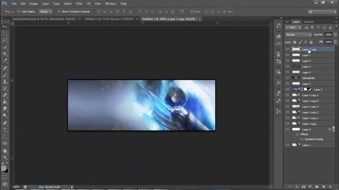Select the Dodge tool
The image size is (339, 190).
pyautogui.click(x=5, y=116)
